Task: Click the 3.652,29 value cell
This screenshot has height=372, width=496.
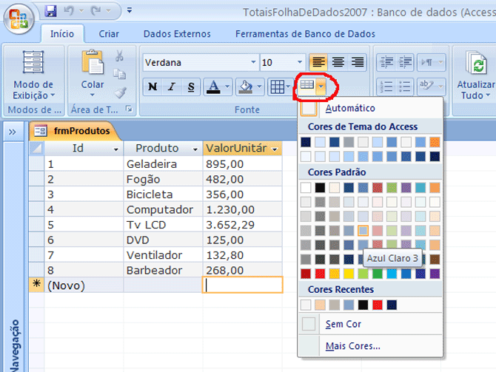Action: pos(242,225)
